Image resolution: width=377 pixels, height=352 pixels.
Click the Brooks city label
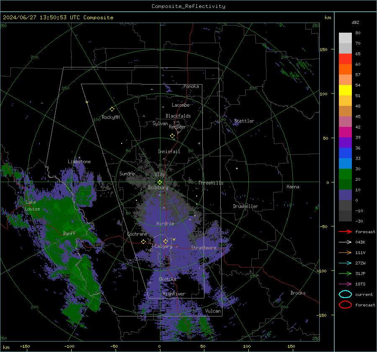tap(298, 293)
